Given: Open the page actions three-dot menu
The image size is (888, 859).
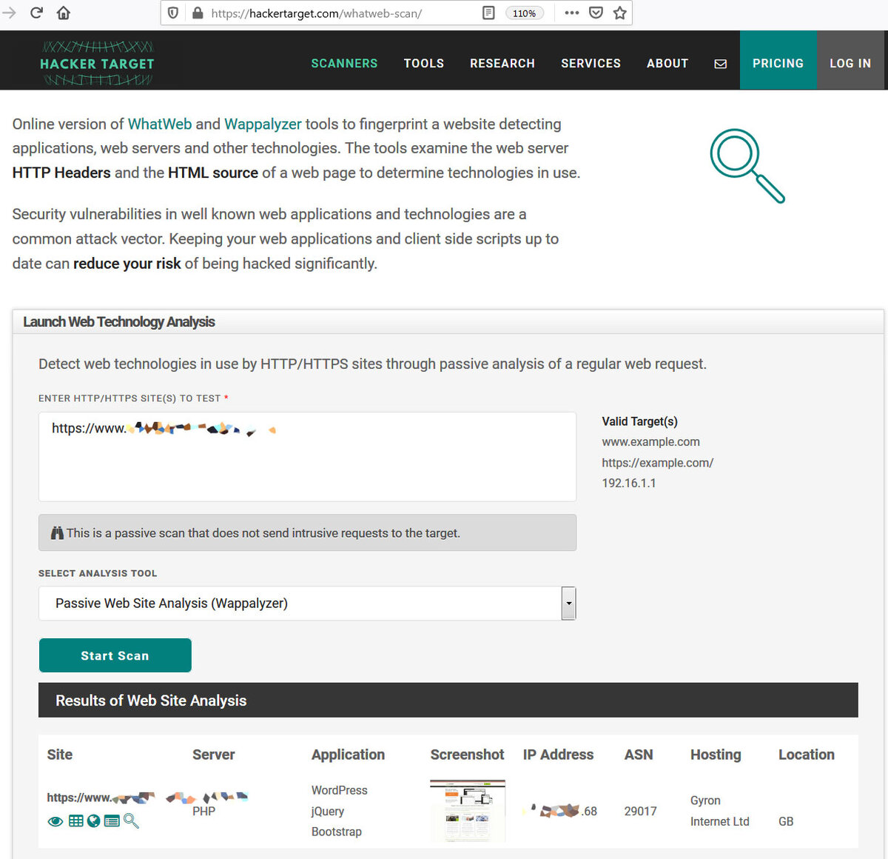Looking at the screenshot, I should 572,13.
